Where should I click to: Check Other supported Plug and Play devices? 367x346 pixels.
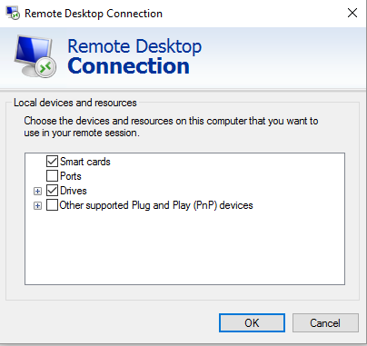(x=52, y=205)
